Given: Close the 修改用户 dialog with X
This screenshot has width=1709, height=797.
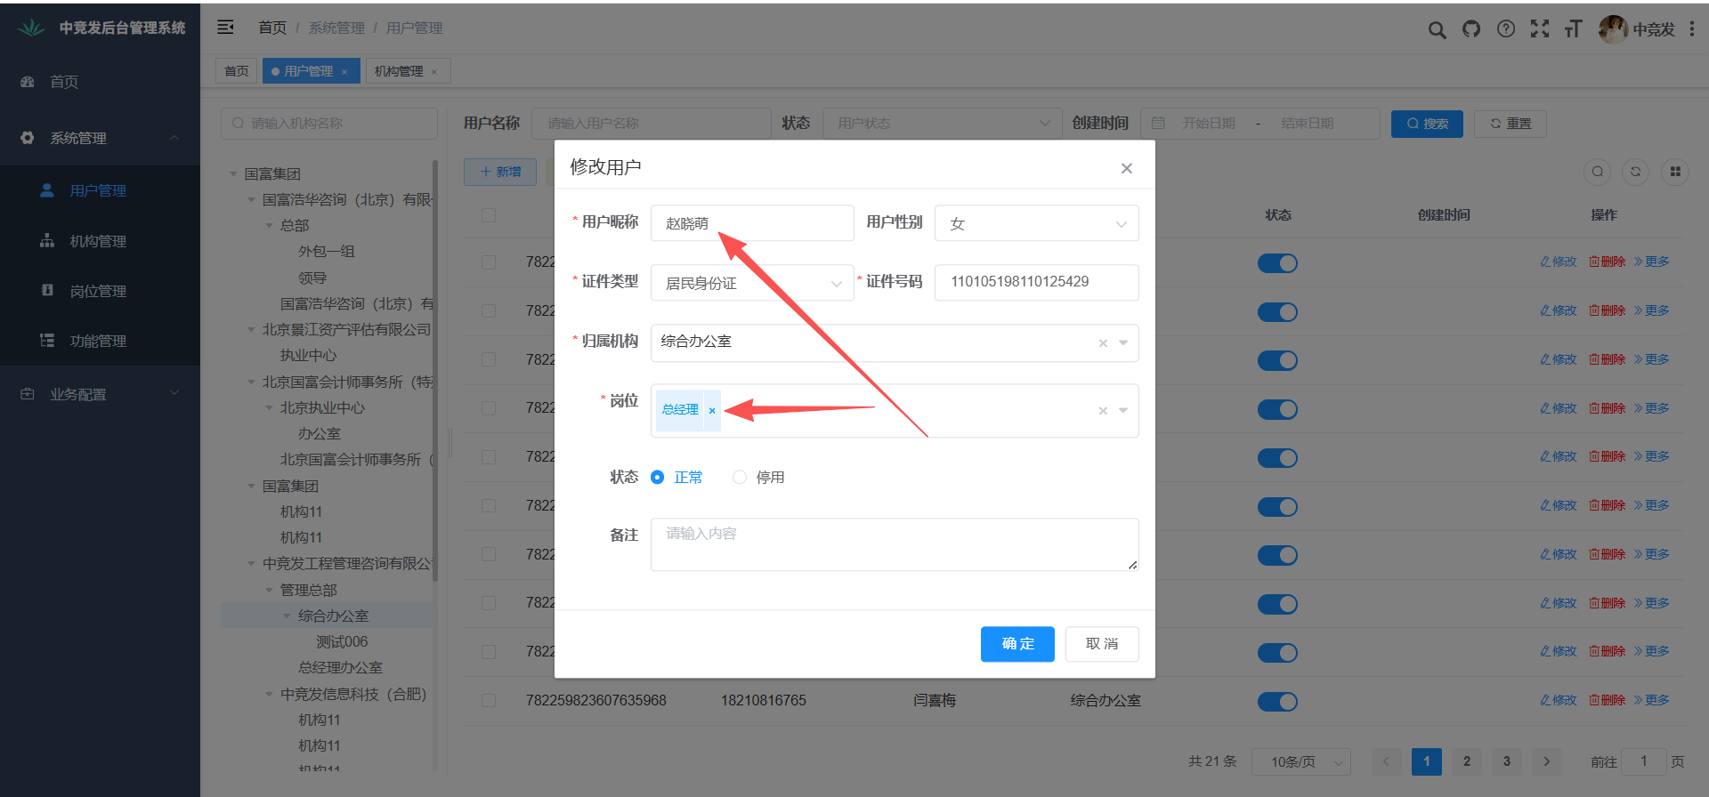Looking at the screenshot, I should pos(1127,168).
